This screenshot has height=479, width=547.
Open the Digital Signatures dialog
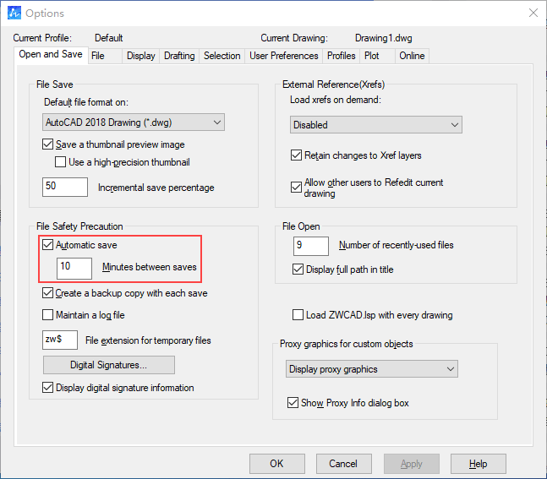109,365
